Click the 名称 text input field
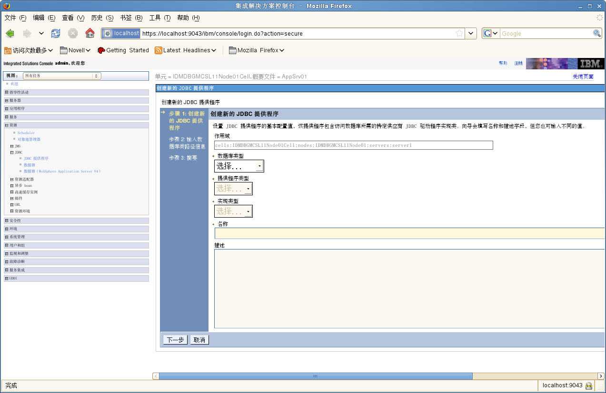This screenshot has height=393, width=606. [x=408, y=233]
